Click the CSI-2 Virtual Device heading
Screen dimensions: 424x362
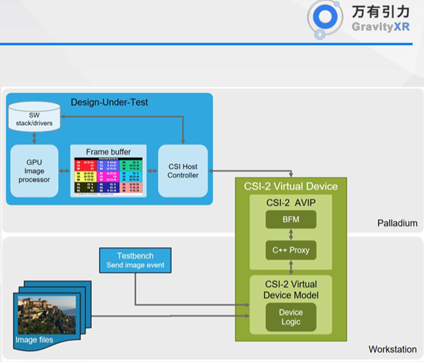pos(290,186)
